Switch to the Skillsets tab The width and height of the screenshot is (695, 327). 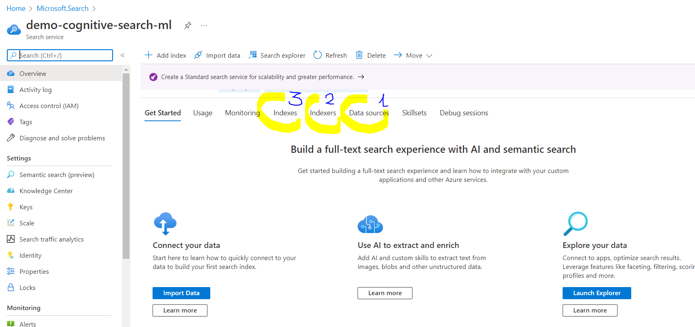pyautogui.click(x=414, y=113)
